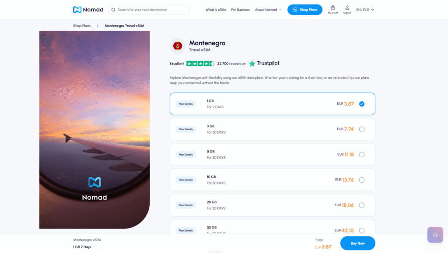Click the Sign in person icon

(347, 8)
